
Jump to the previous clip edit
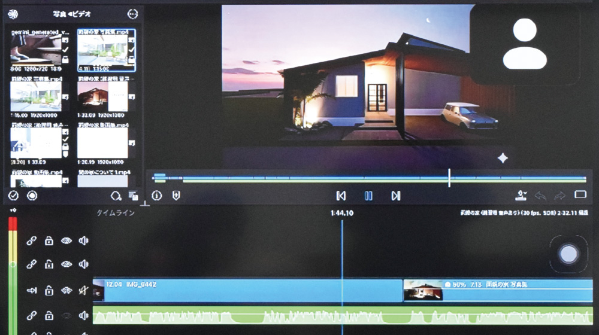341,196
